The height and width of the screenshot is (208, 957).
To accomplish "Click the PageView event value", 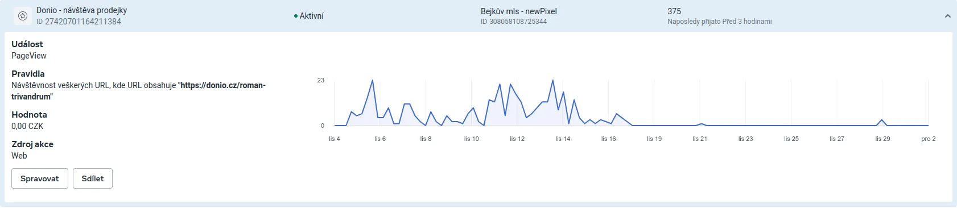I will [29, 56].
